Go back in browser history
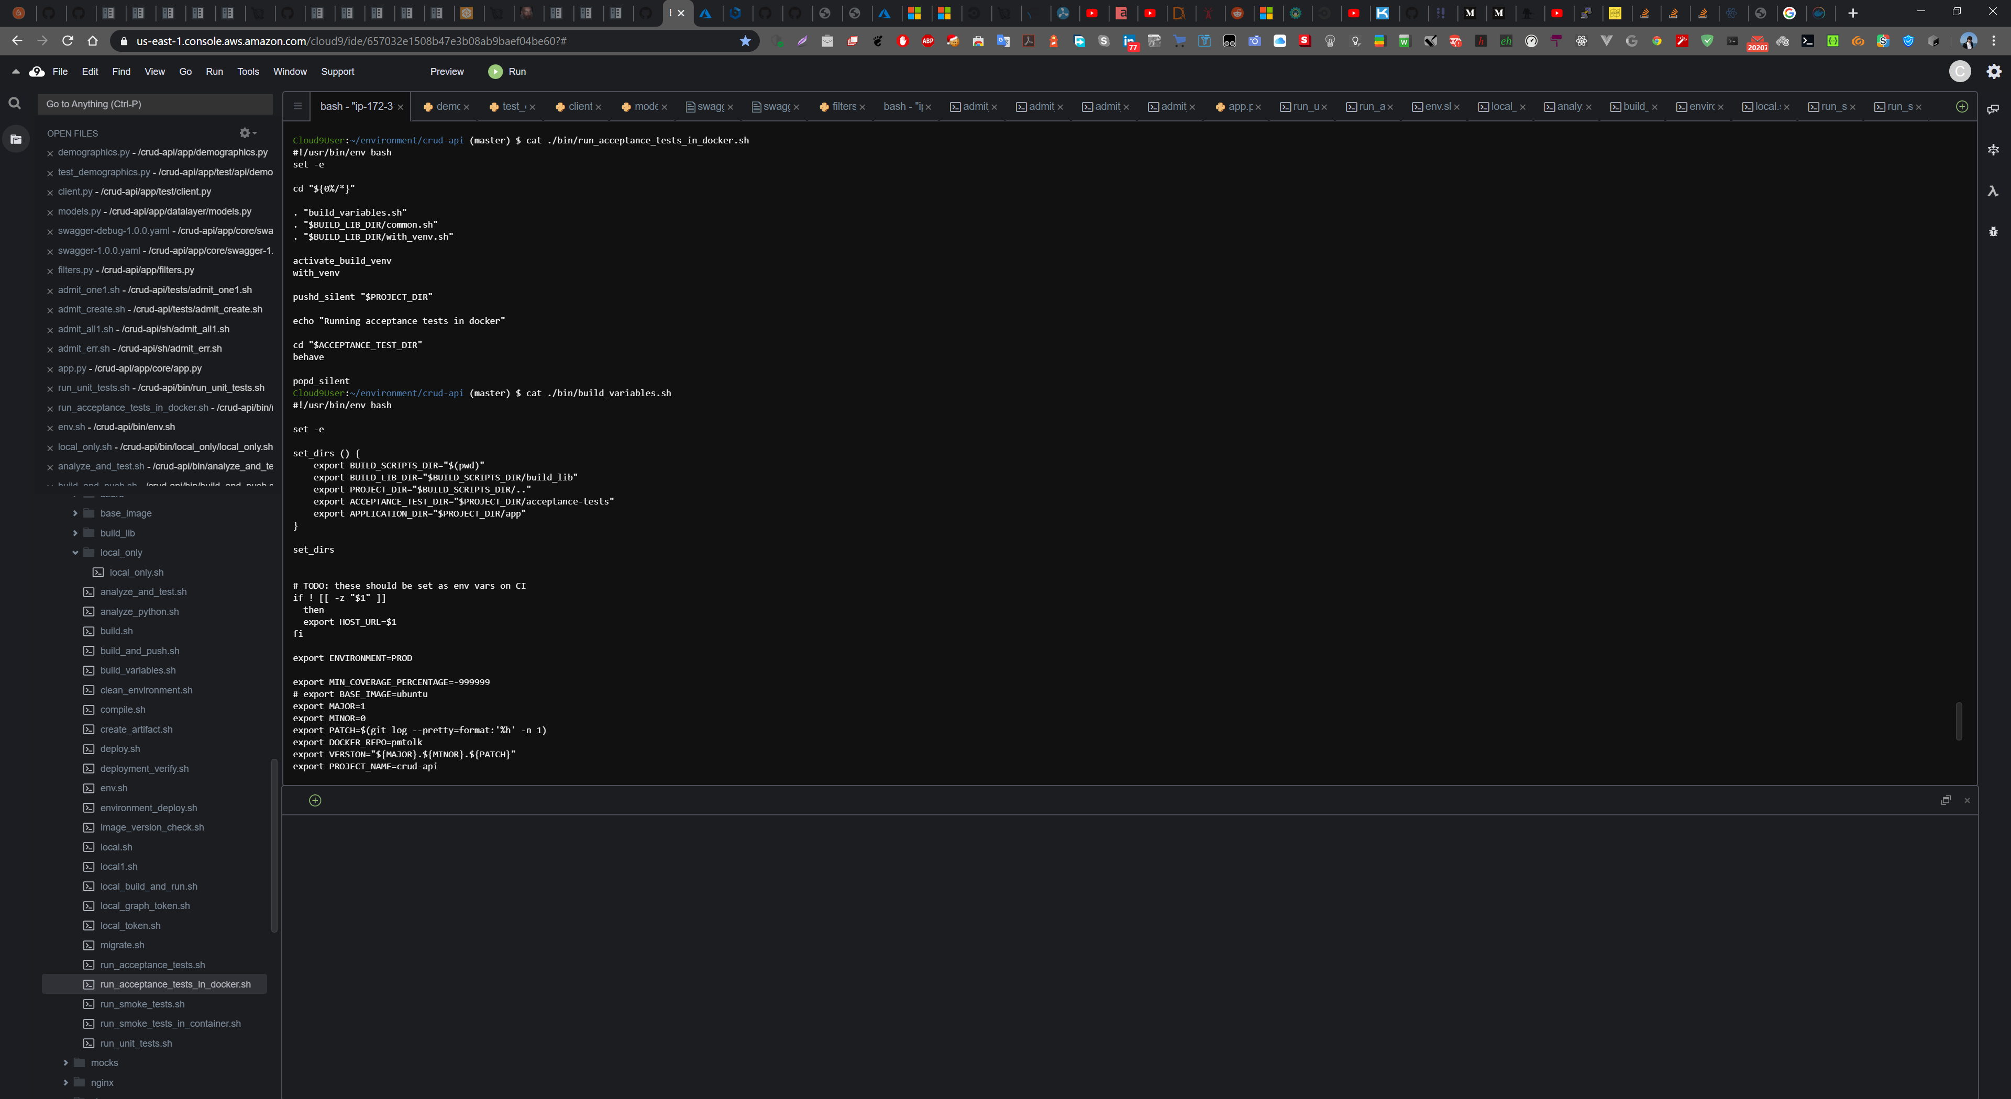Image resolution: width=2011 pixels, height=1099 pixels. (17, 41)
